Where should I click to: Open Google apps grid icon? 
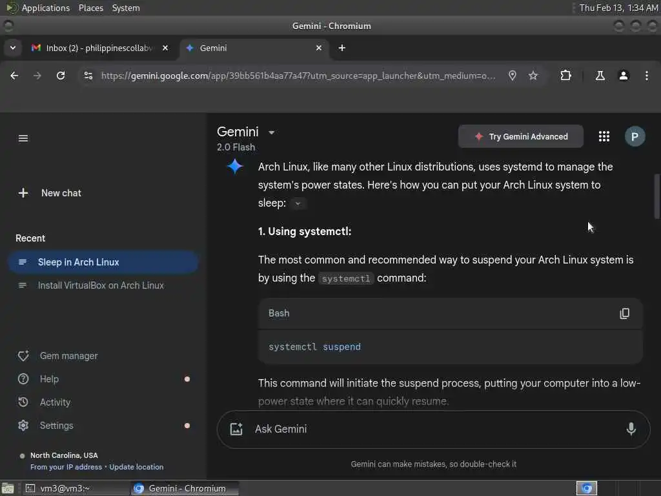coord(604,136)
